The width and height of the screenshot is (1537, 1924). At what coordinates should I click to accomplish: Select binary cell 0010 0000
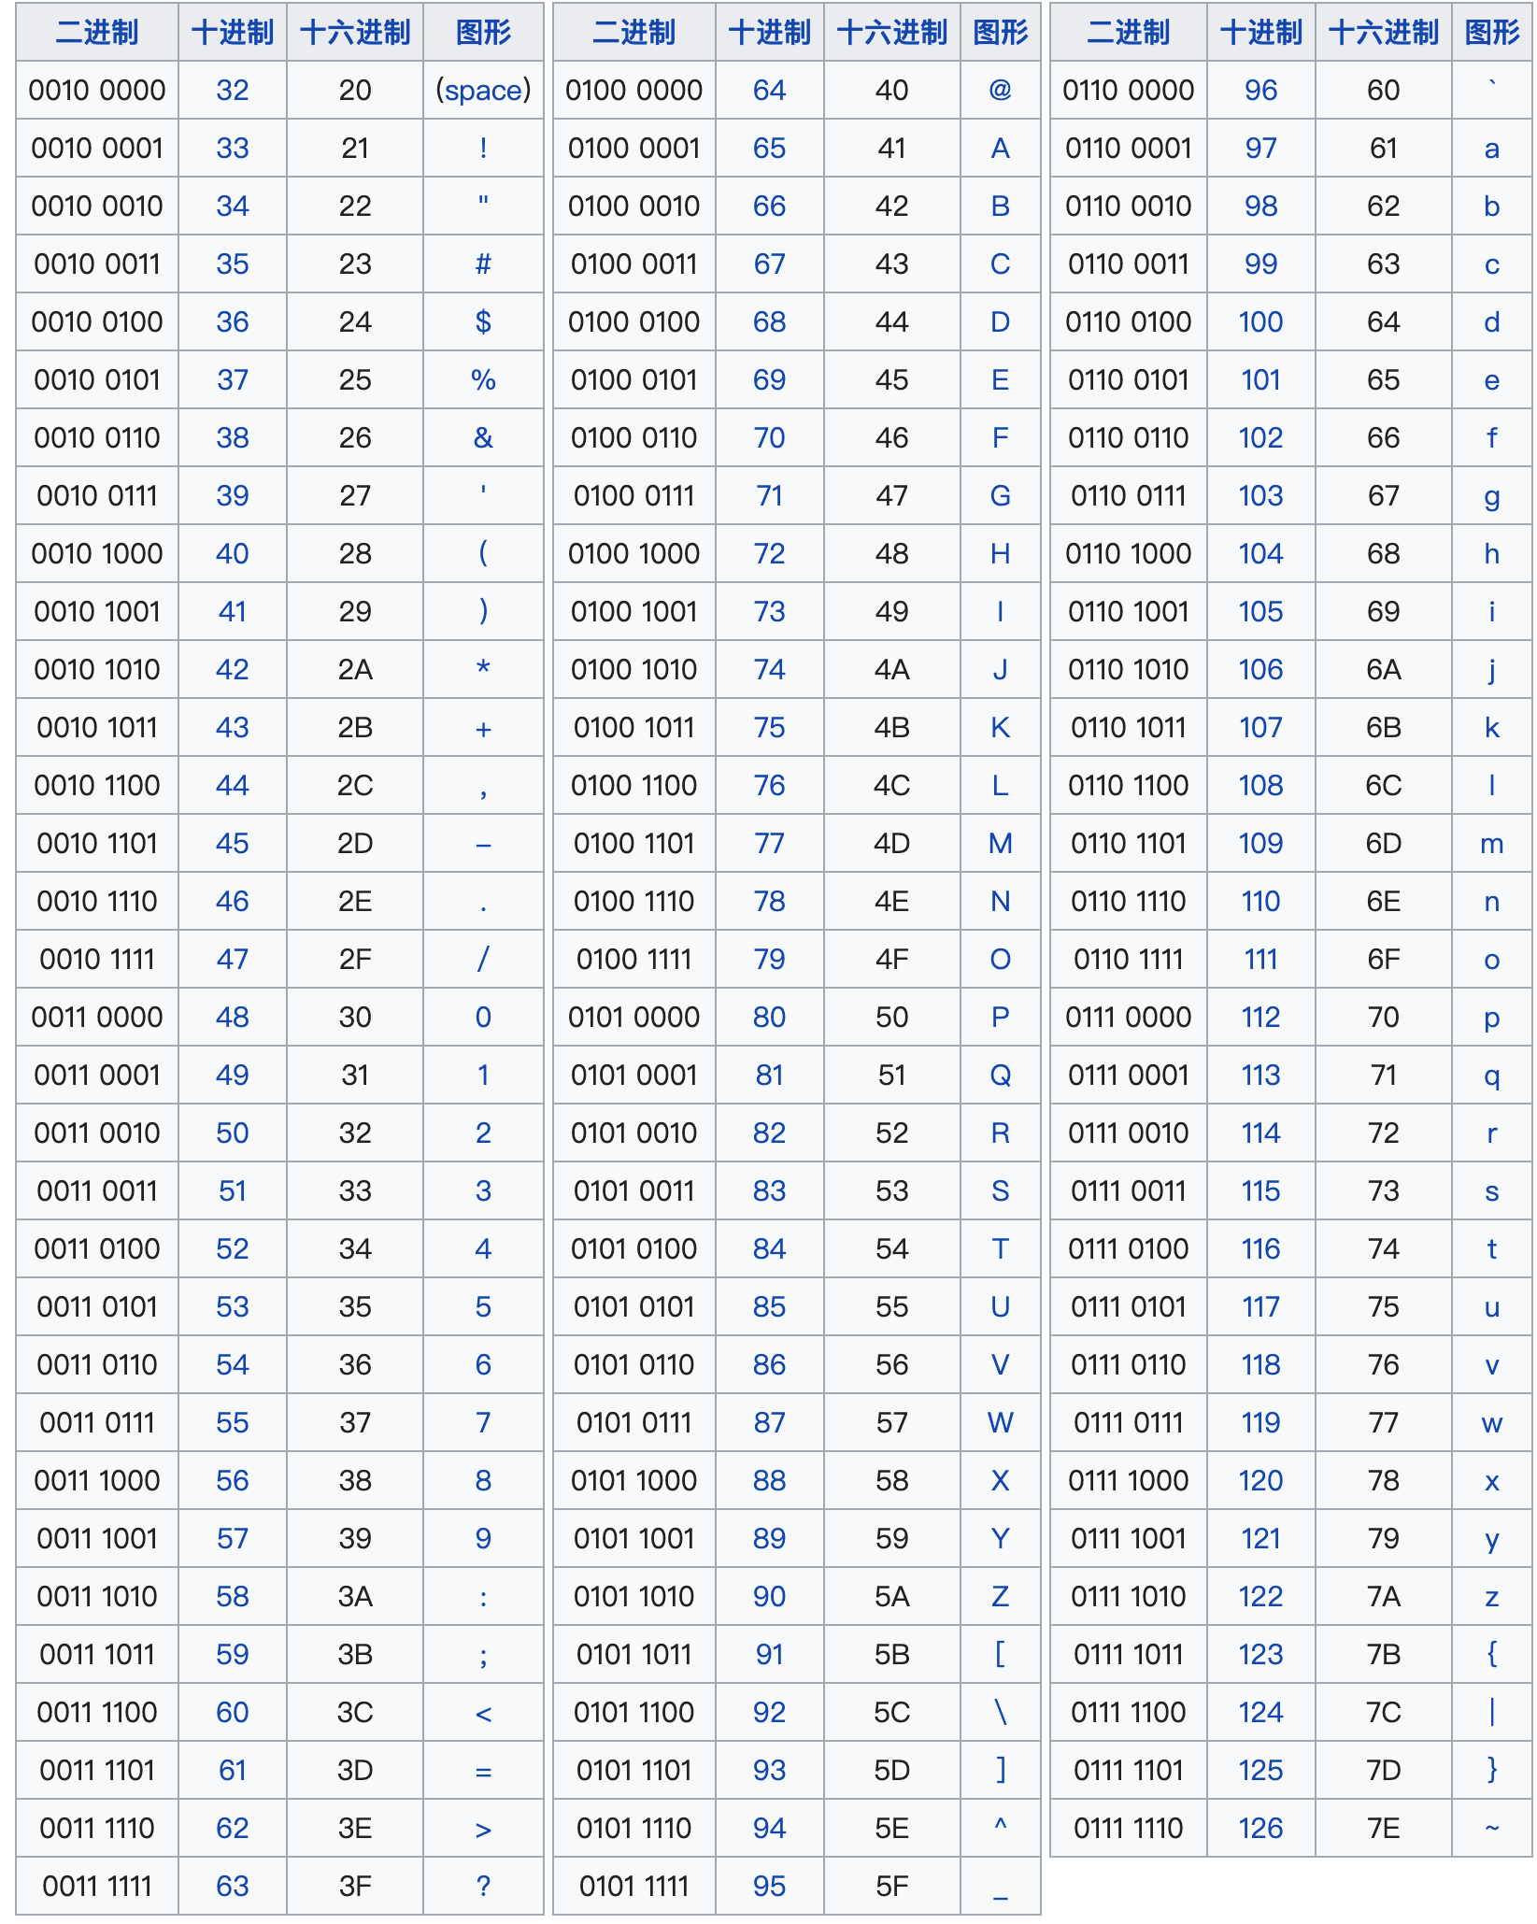[x=97, y=91]
